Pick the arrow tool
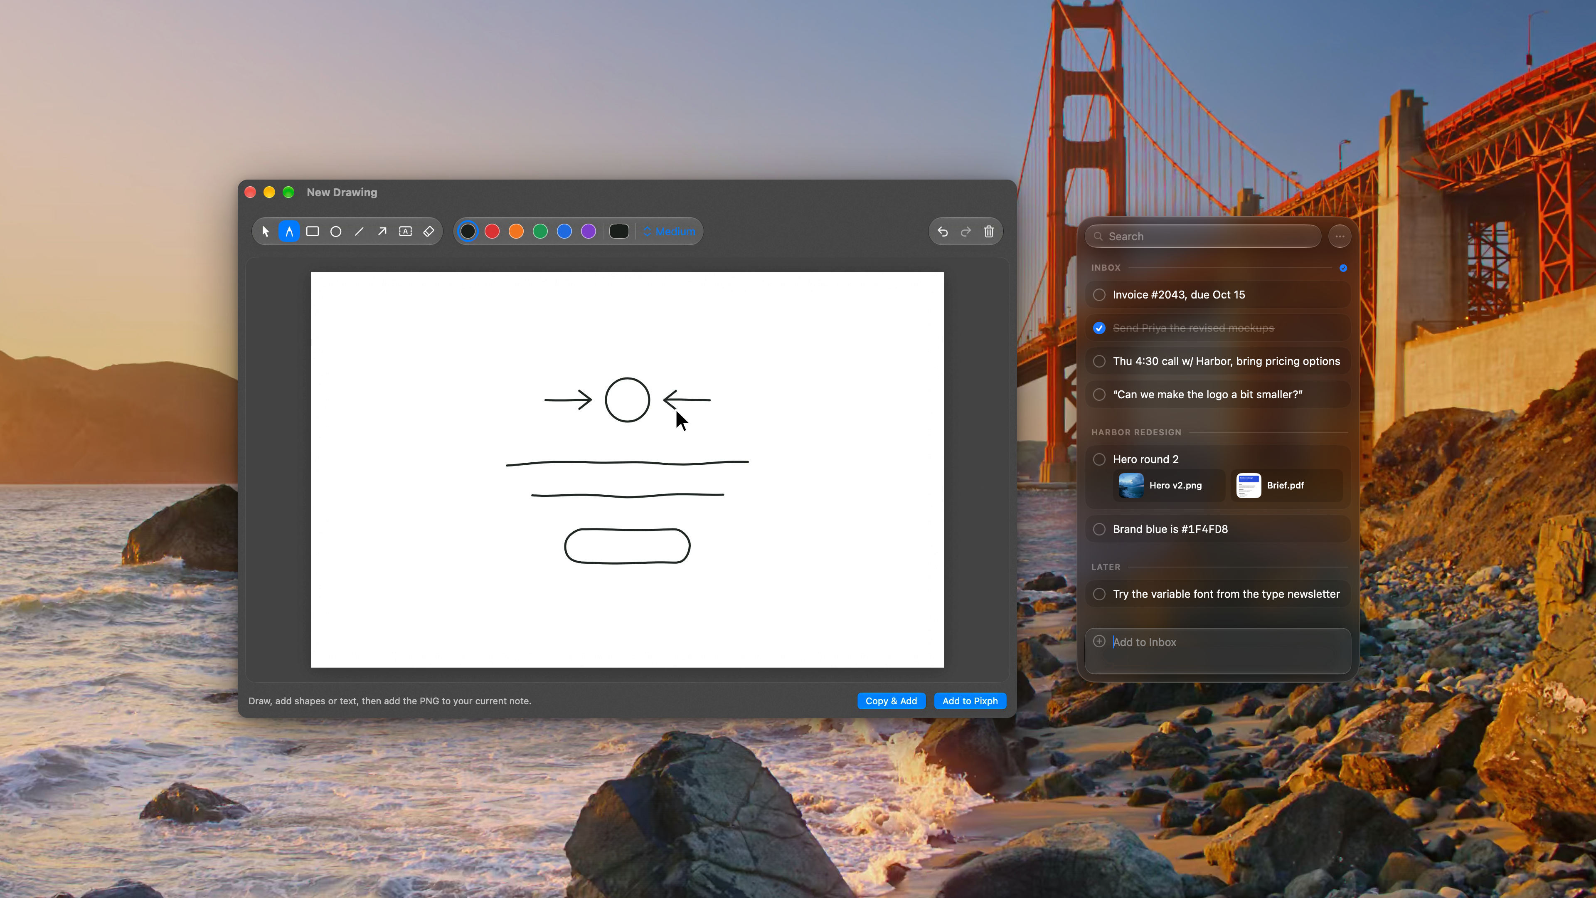 pos(382,231)
